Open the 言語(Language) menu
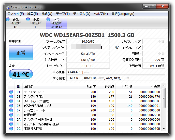The height and width of the screenshot is (140, 175). point(123,14)
